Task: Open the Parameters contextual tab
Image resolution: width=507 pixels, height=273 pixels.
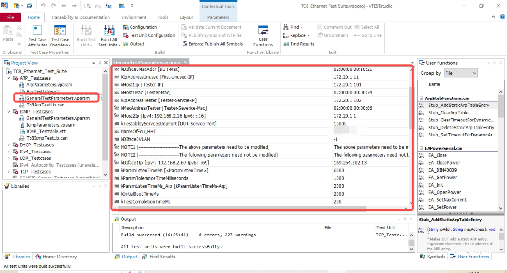Action: click(x=218, y=17)
